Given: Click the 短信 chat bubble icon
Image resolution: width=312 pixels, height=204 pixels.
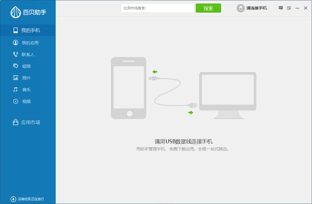Looking at the screenshot, I should (16, 66).
